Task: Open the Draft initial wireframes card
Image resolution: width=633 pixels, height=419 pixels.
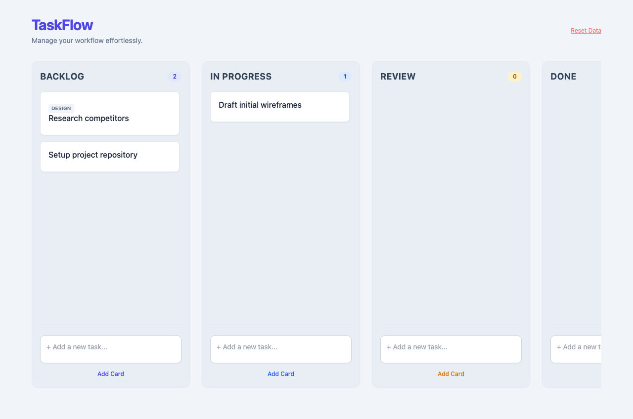Action: click(279, 106)
